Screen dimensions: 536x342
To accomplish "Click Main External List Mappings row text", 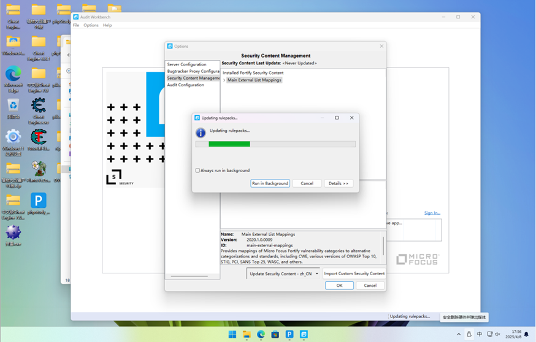I will (x=255, y=80).
